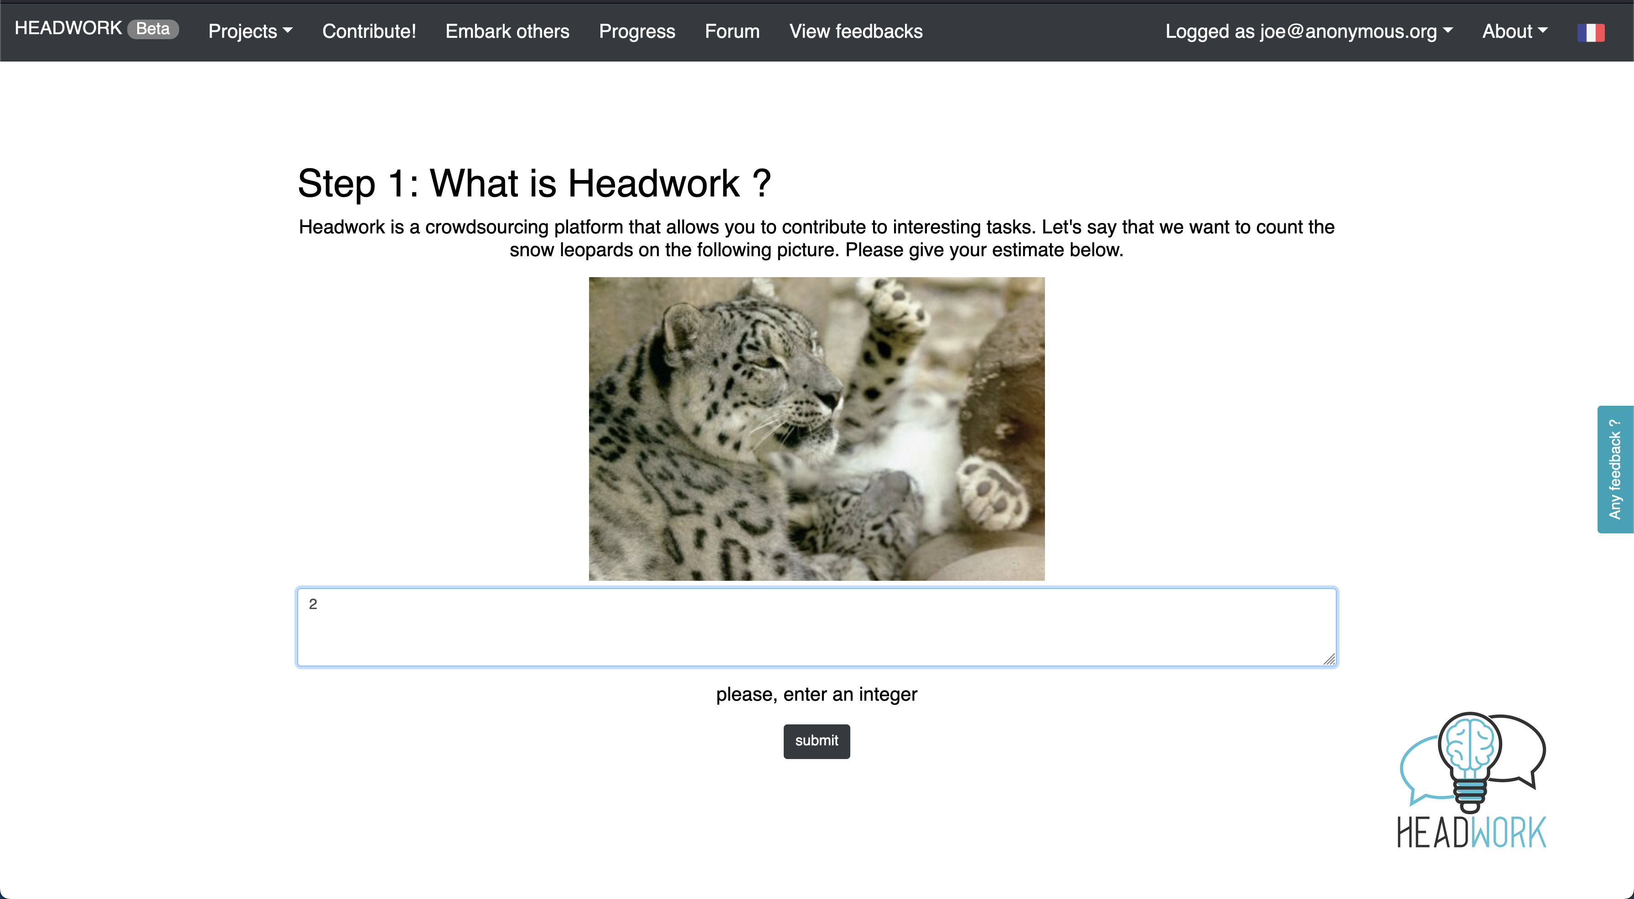Open the About dropdown
This screenshot has width=1634, height=899.
point(1515,31)
